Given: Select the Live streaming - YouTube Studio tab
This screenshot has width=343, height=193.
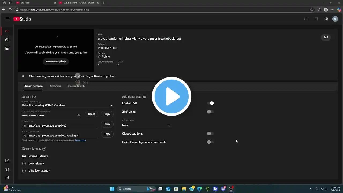Looking at the screenshot, I should [x=79, y=3].
